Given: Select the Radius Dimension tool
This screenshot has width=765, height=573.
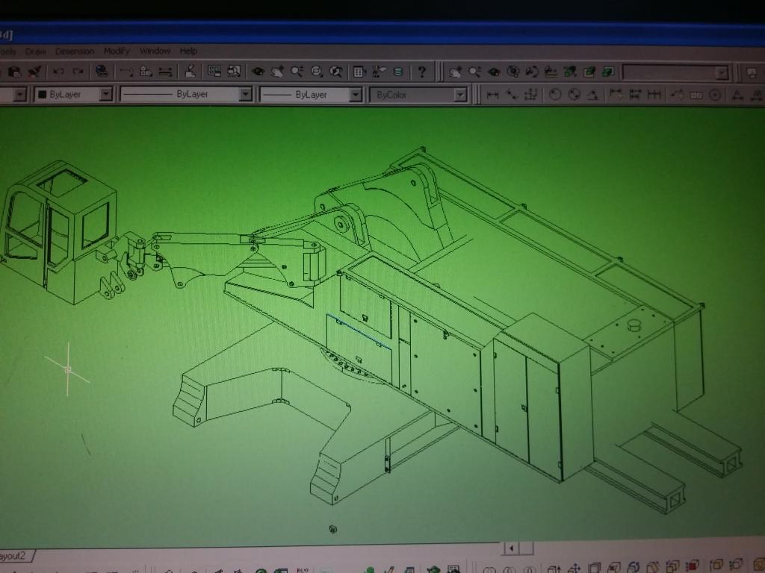Looking at the screenshot, I should tap(555, 95).
